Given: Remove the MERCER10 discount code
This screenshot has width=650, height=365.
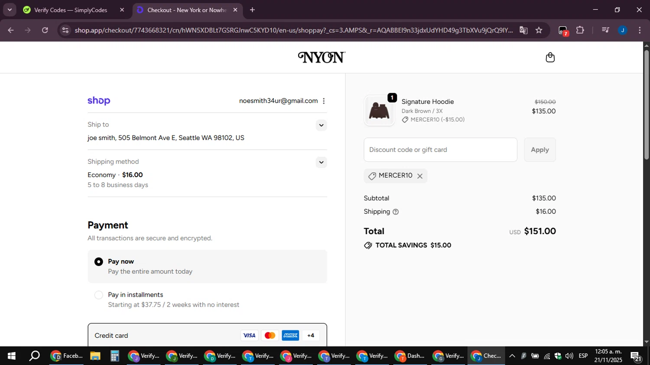Looking at the screenshot, I should [x=420, y=176].
